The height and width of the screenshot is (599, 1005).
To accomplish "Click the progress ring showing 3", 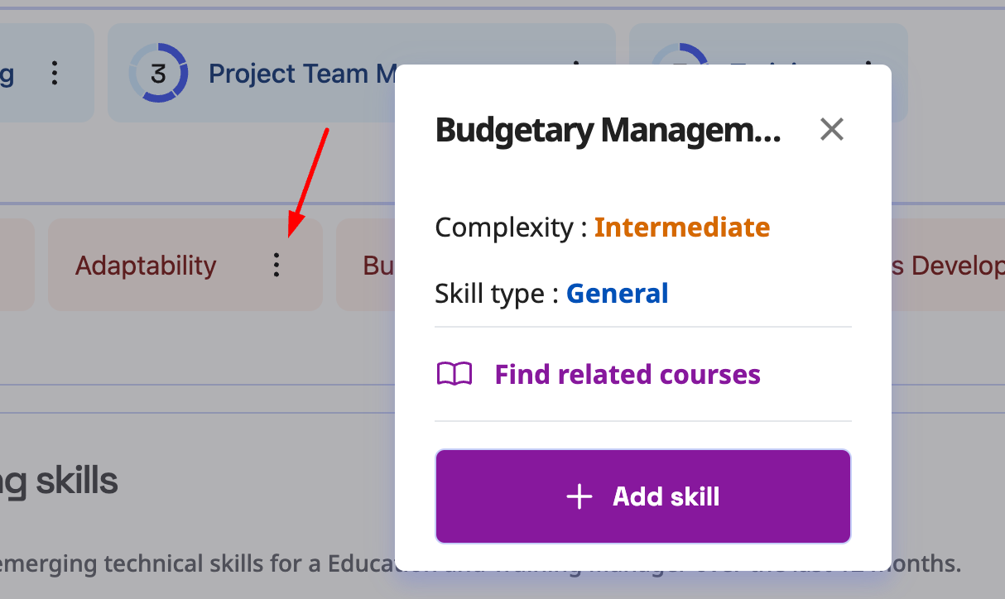I will tap(158, 74).
